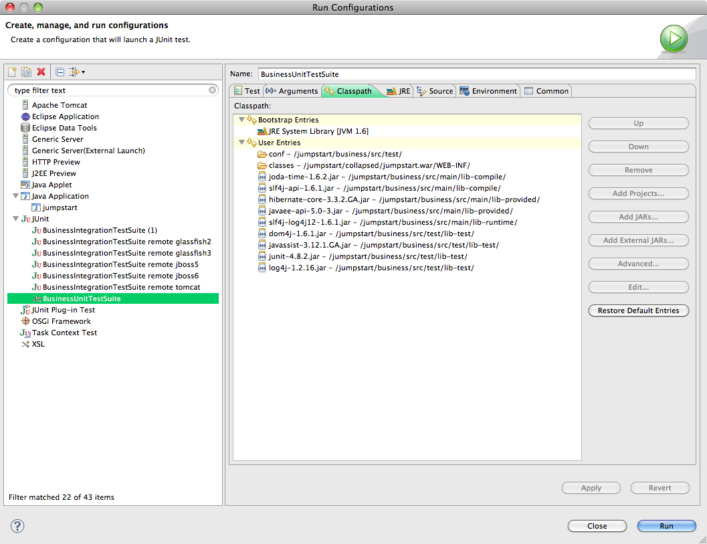Click the Add External JARs button
The height and width of the screenshot is (544, 707).
point(639,240)
